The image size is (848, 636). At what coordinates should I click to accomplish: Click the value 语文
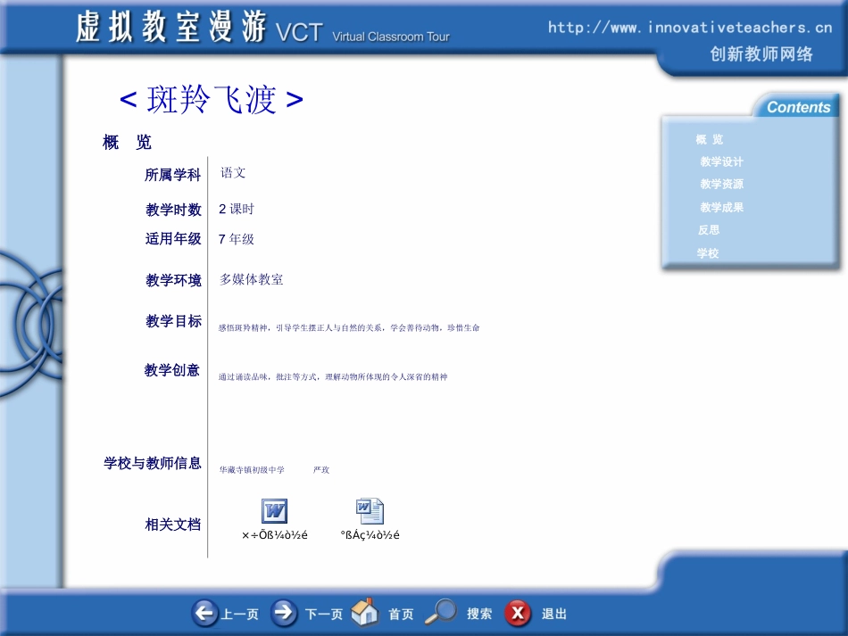pyautogui.click(x=233, y=173)
